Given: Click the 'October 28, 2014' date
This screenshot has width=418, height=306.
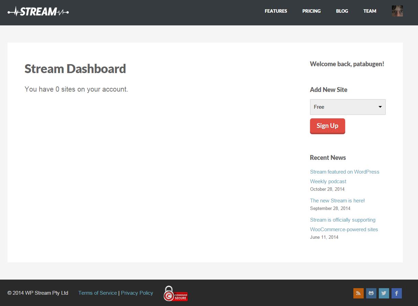Looking at the screenshot, I should (x=327, y=189).
